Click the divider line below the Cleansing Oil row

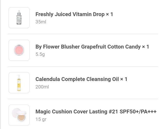pos(83,99)
